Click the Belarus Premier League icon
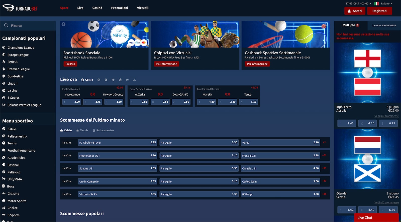This screenshot has height=222, width=401. coord(4,105)
